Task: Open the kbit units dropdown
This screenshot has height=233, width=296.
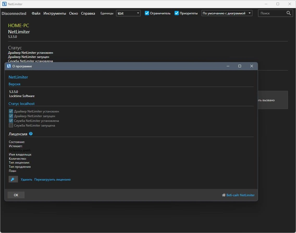Action: click(128, 13)
